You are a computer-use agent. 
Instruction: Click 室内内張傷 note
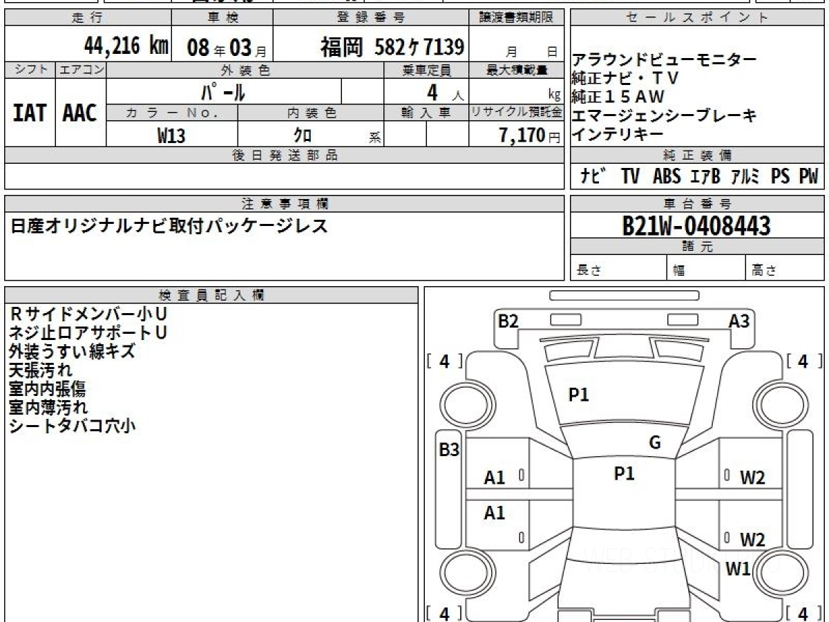tap(48, 388)
